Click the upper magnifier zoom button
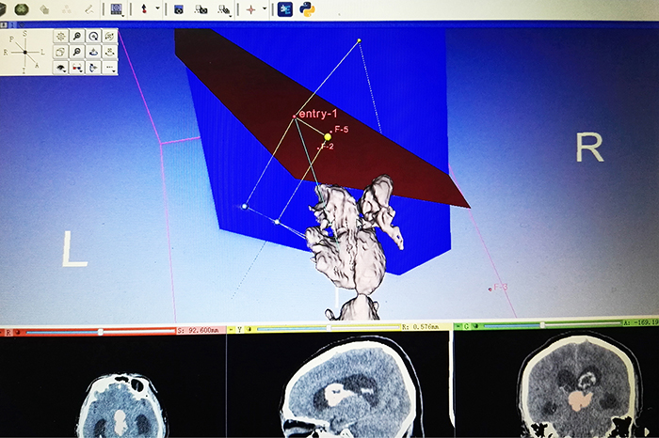The height and width of the screenshot is (438, 659). click(77, 36)
